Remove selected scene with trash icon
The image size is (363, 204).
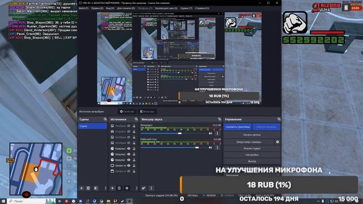88,188
